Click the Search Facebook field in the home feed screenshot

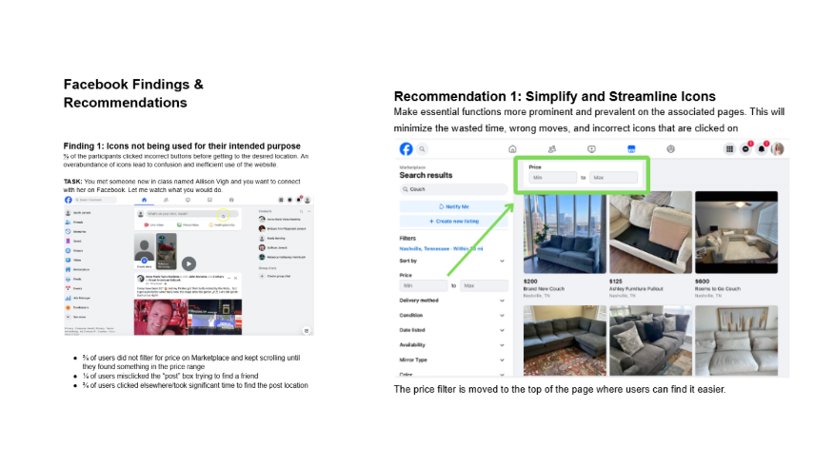pos(95,200)
